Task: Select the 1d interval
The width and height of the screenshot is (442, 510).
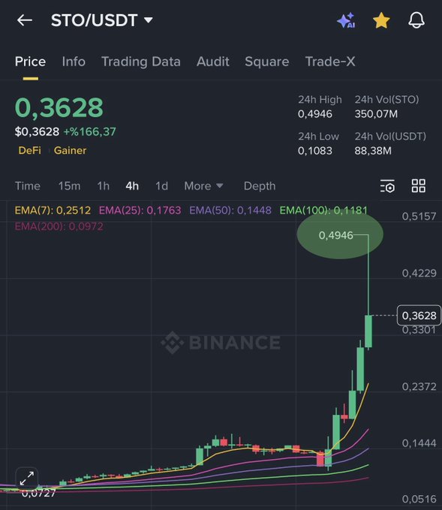Action: (161, 186)
